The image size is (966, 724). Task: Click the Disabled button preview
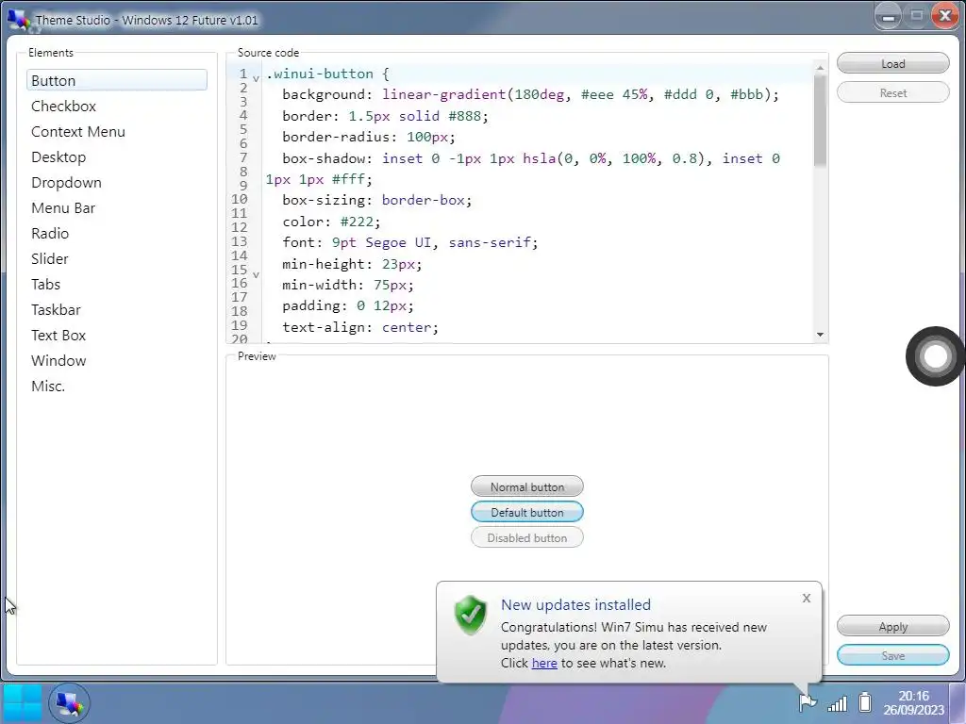526,537
